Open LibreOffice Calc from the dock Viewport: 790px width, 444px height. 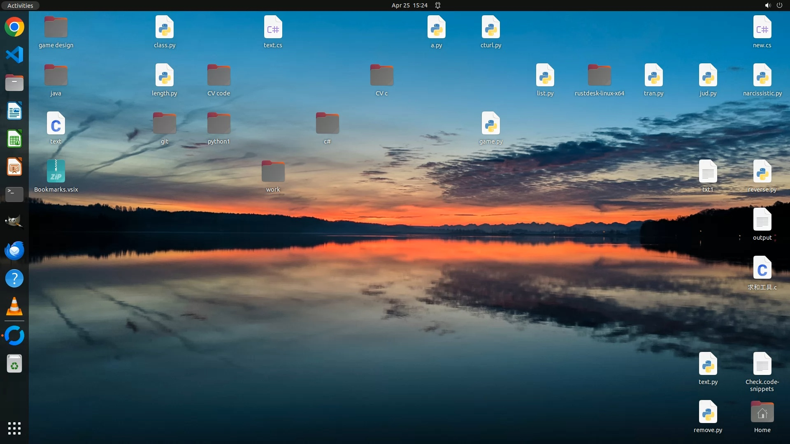click(x=14, y=139)
